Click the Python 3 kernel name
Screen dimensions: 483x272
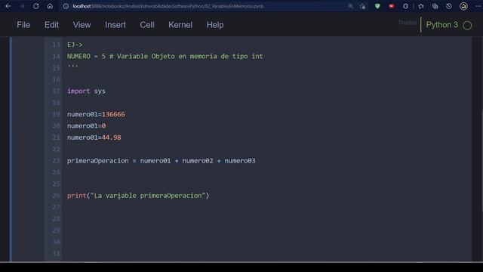[441, 25]
